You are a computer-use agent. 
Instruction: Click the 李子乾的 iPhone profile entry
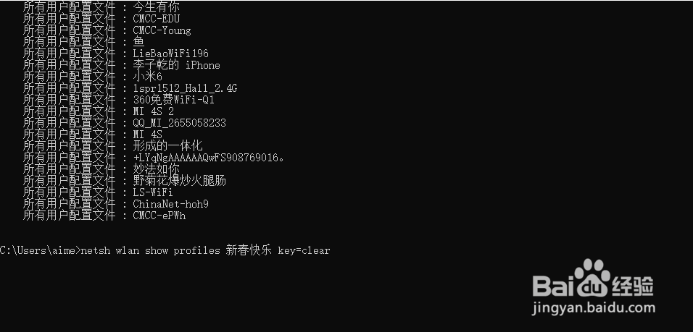176,65
